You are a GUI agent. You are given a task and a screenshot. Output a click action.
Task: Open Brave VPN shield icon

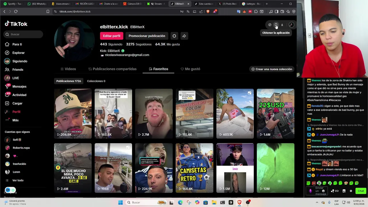coord(294,11)
